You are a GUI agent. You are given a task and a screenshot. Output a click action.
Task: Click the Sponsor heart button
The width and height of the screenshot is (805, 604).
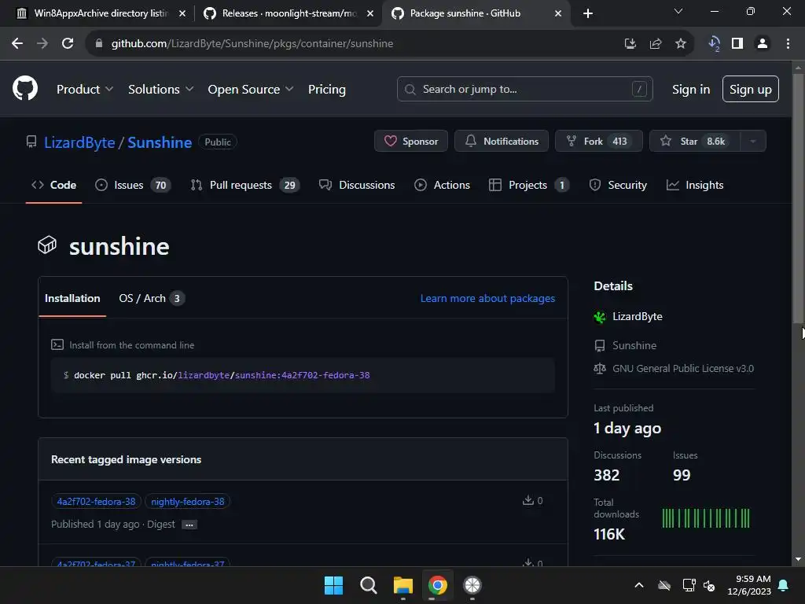[411, 142]
